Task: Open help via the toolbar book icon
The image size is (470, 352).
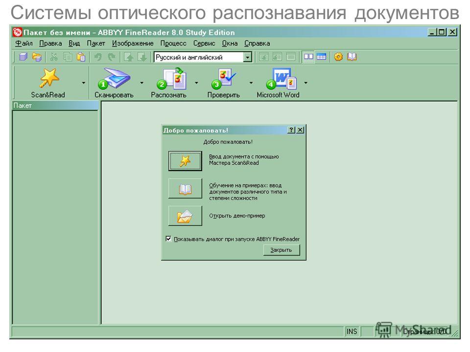Action: pyautogui.click(x=352, y=57)
